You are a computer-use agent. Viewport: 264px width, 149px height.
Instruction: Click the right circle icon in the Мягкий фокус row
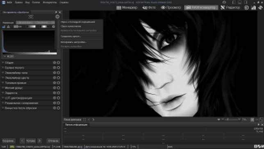59,88
